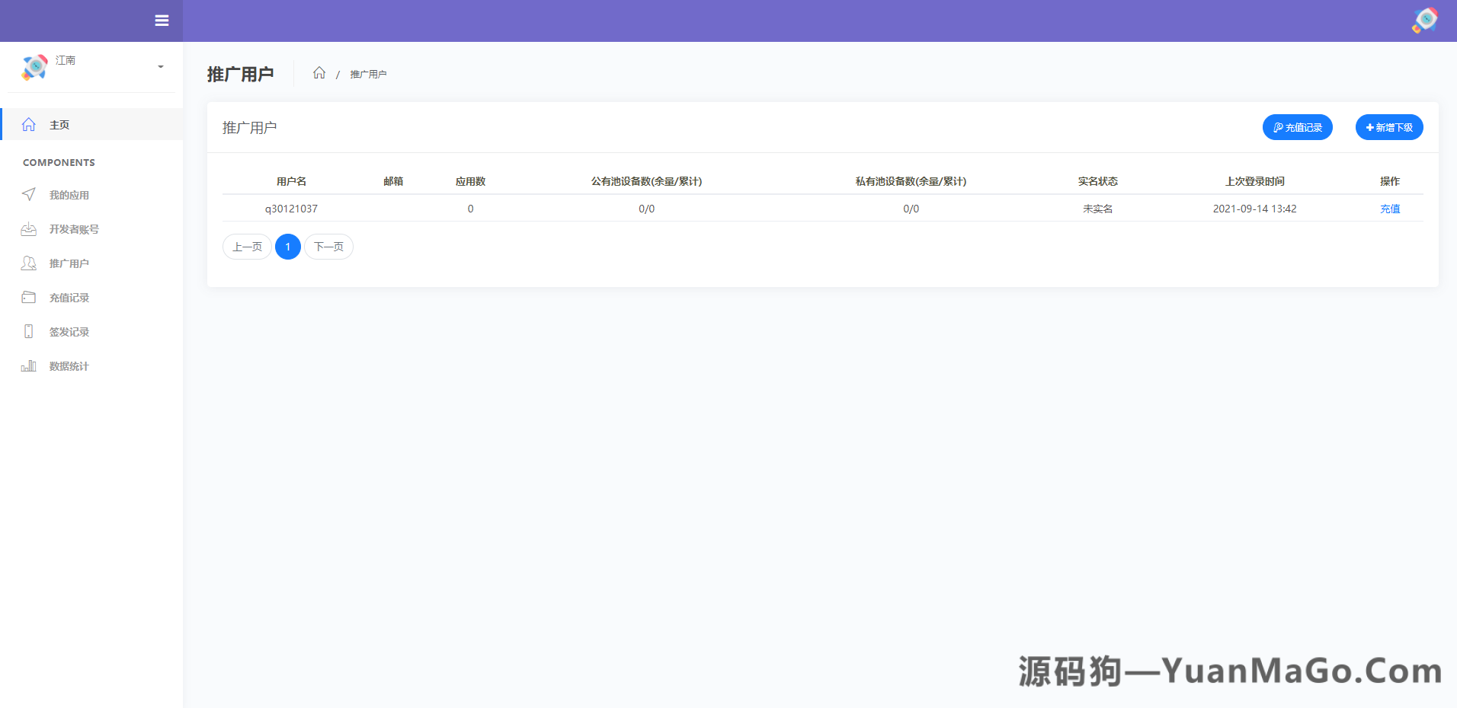The width and height of the screenshot is (1457, 708).
Task: Click the app logo next to 江南
Action: [34, 68]
